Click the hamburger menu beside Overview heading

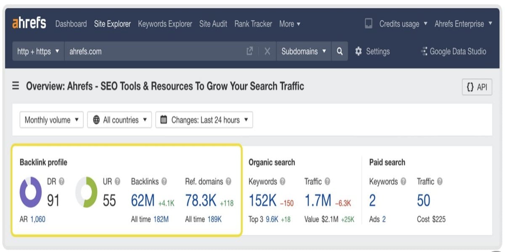tap(16, 86)
